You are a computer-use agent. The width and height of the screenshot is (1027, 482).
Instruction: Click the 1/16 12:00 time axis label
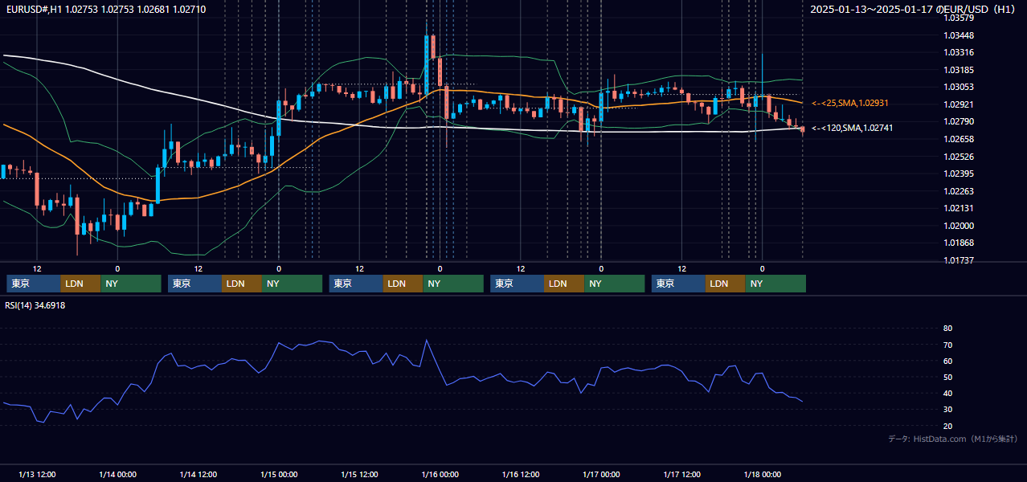pyautogui.click(x=521, y=475)
